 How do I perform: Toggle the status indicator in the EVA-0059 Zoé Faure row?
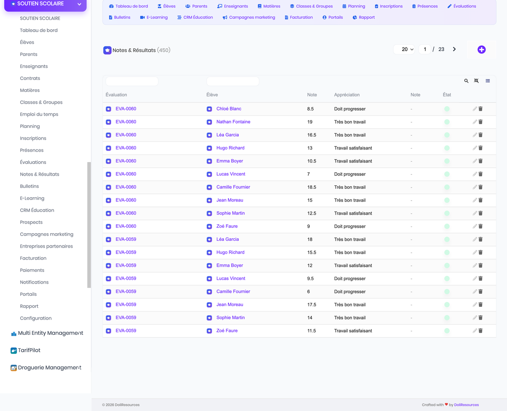point(447,331)
